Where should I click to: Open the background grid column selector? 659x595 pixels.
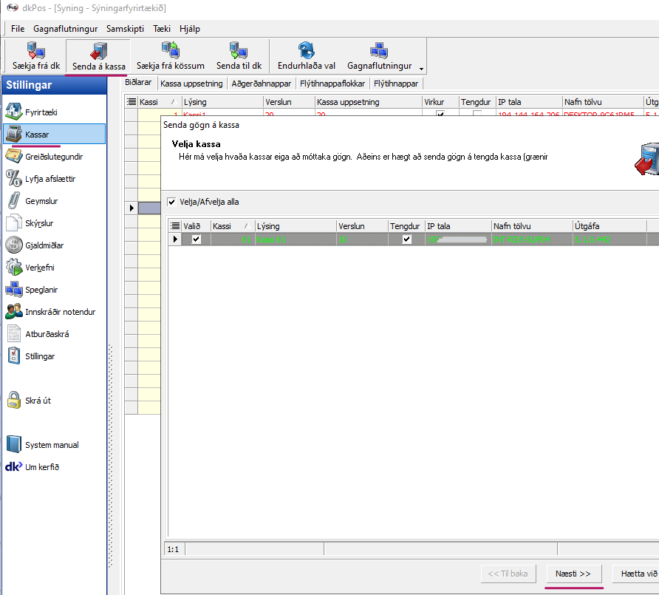(x=132, y=102)
